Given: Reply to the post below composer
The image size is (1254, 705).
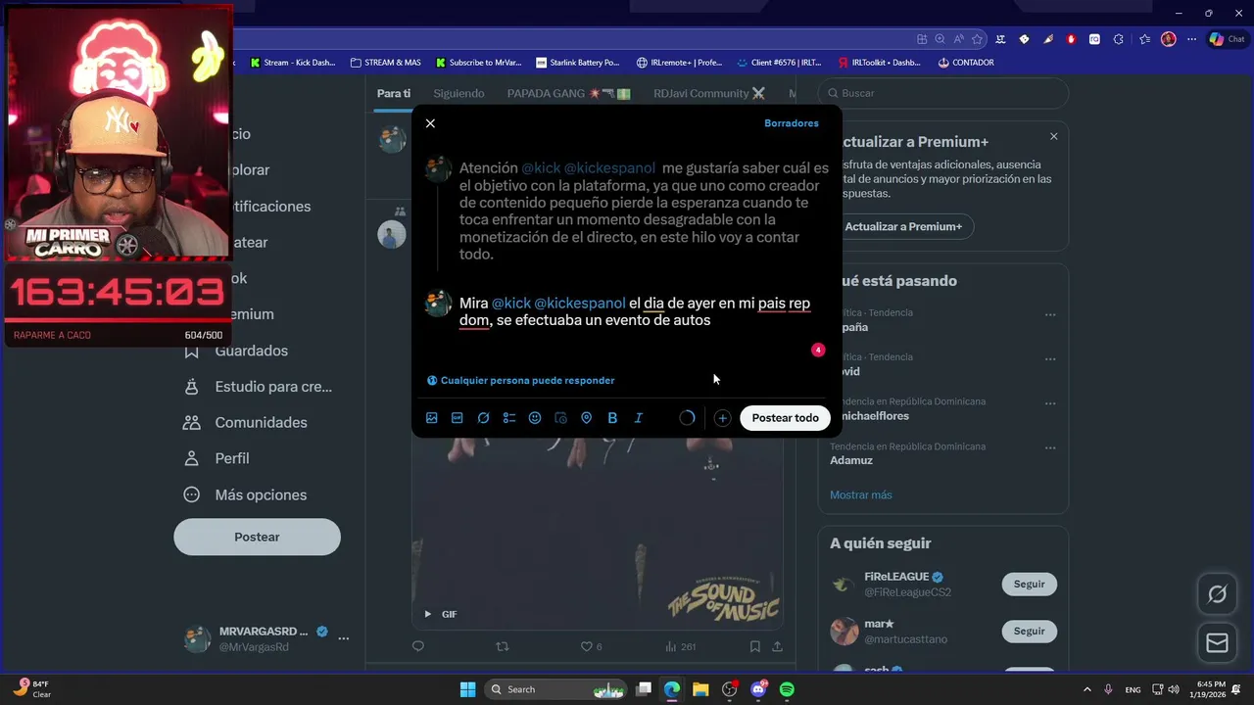Looking at the screenshot, I should click(418, 646).
